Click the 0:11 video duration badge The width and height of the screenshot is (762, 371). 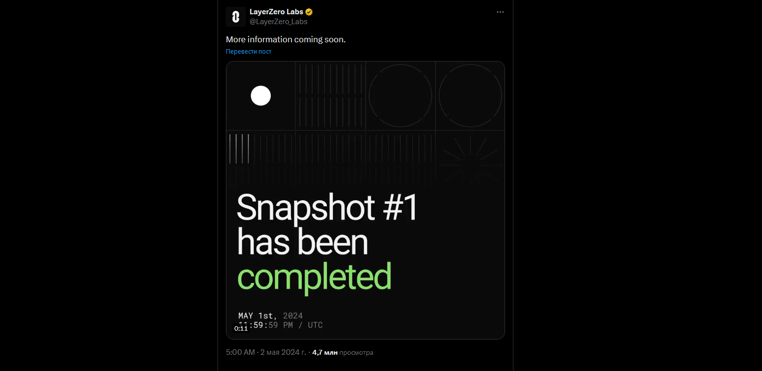(241, 329)
